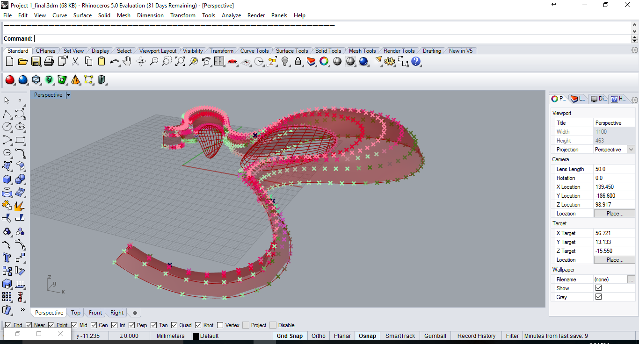Open the Help question mark icon
This screenshot has height=344, width=639.
coord(416,62)
